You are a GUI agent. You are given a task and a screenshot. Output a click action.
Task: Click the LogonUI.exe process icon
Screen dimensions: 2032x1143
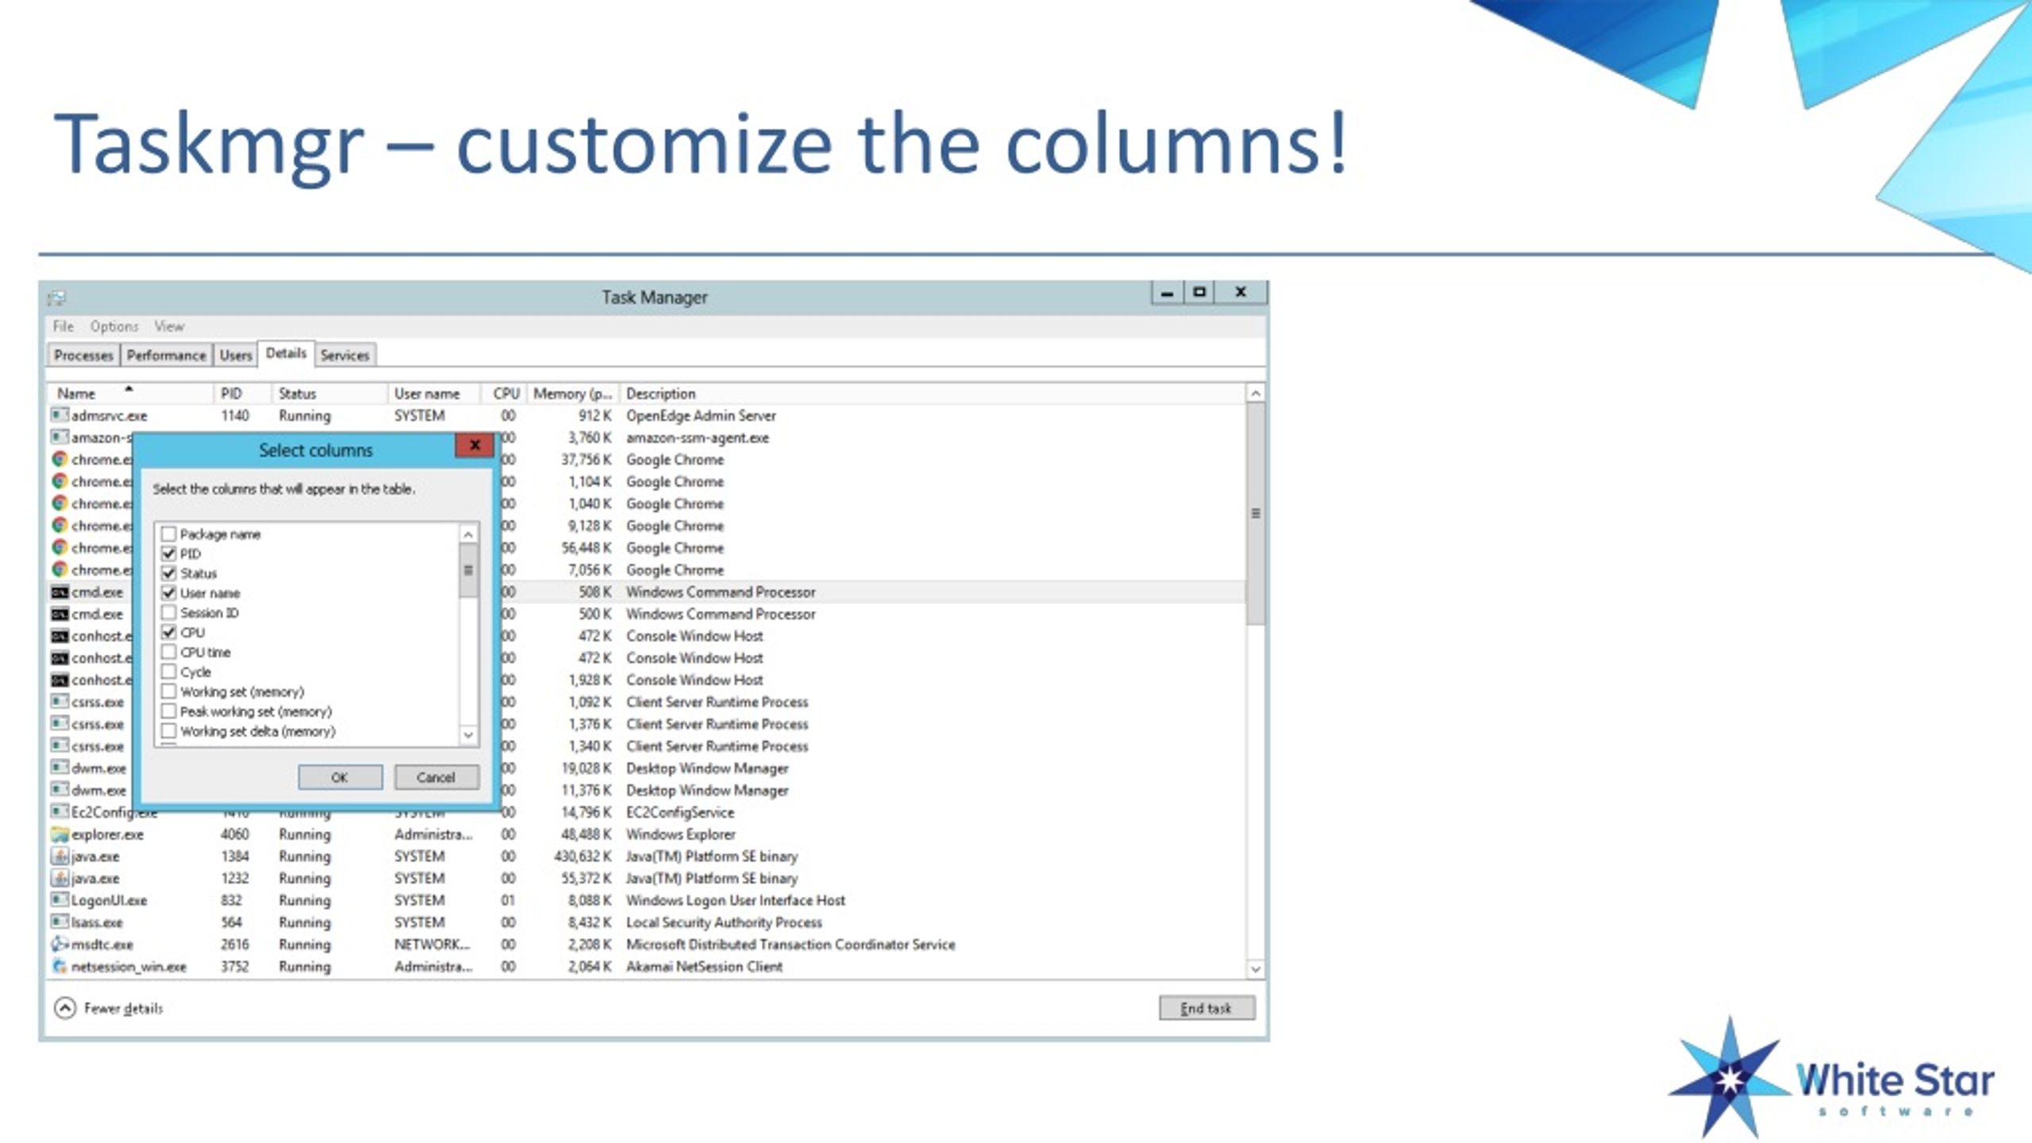tap(60, 900)
